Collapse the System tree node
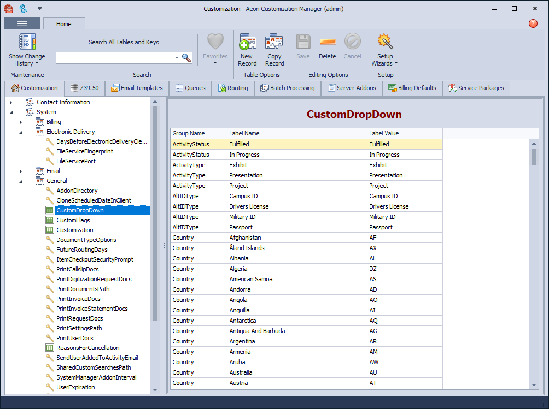Viewport: 549px width, 409px height. click(11, 112)
